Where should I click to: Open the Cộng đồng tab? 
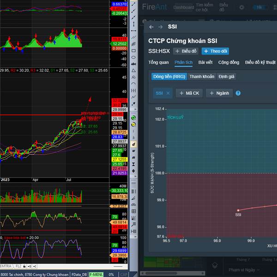(x=229, y=62)
